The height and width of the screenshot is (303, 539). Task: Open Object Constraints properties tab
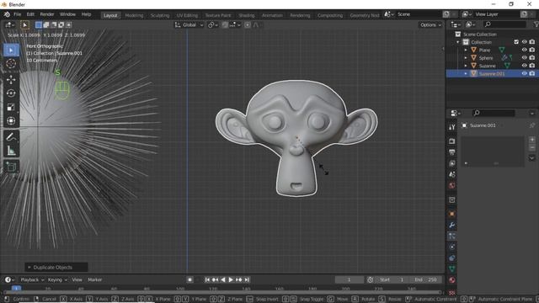452,258
